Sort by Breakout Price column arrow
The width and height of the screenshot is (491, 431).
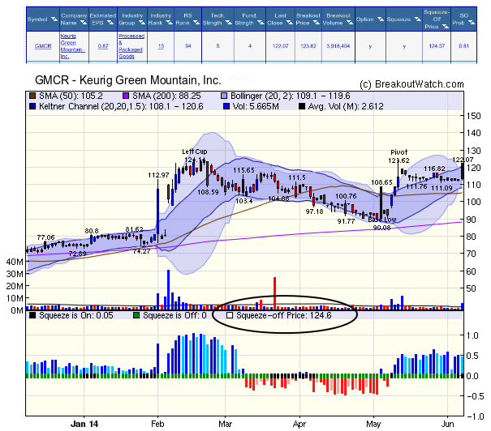click(x=317, y=23)
